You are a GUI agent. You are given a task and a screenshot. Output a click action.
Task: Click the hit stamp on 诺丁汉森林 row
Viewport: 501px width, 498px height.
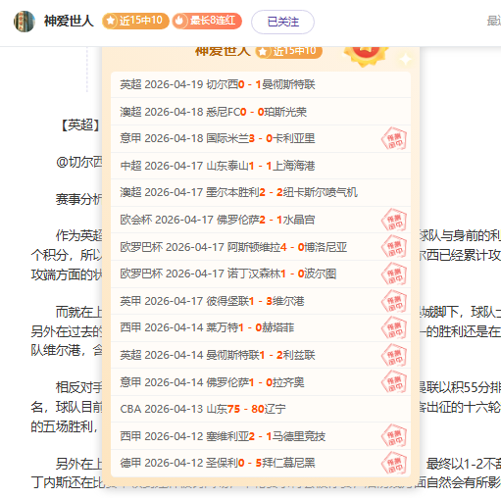click(394, 274)
